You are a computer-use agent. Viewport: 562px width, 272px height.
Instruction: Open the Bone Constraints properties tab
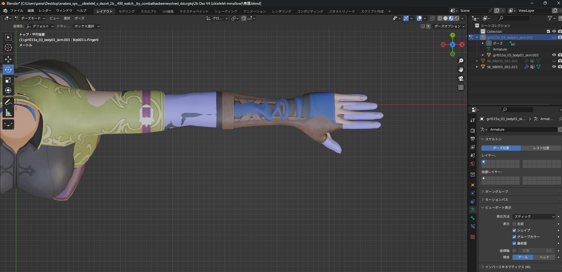473,226
